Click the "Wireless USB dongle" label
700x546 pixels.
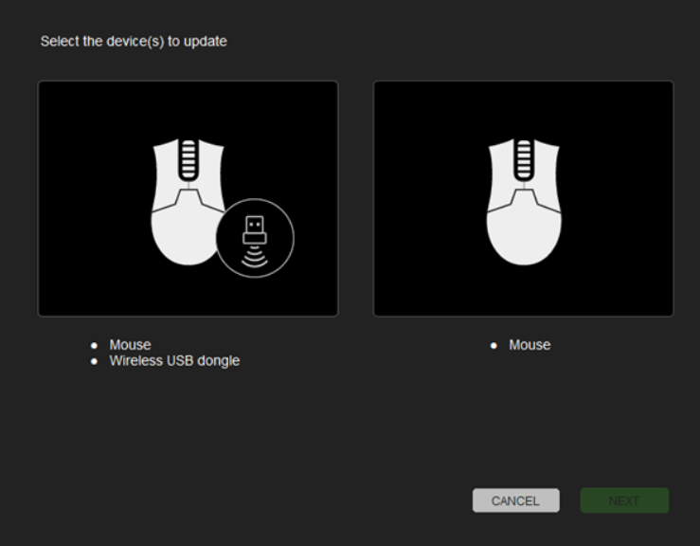tap(174, 360)
